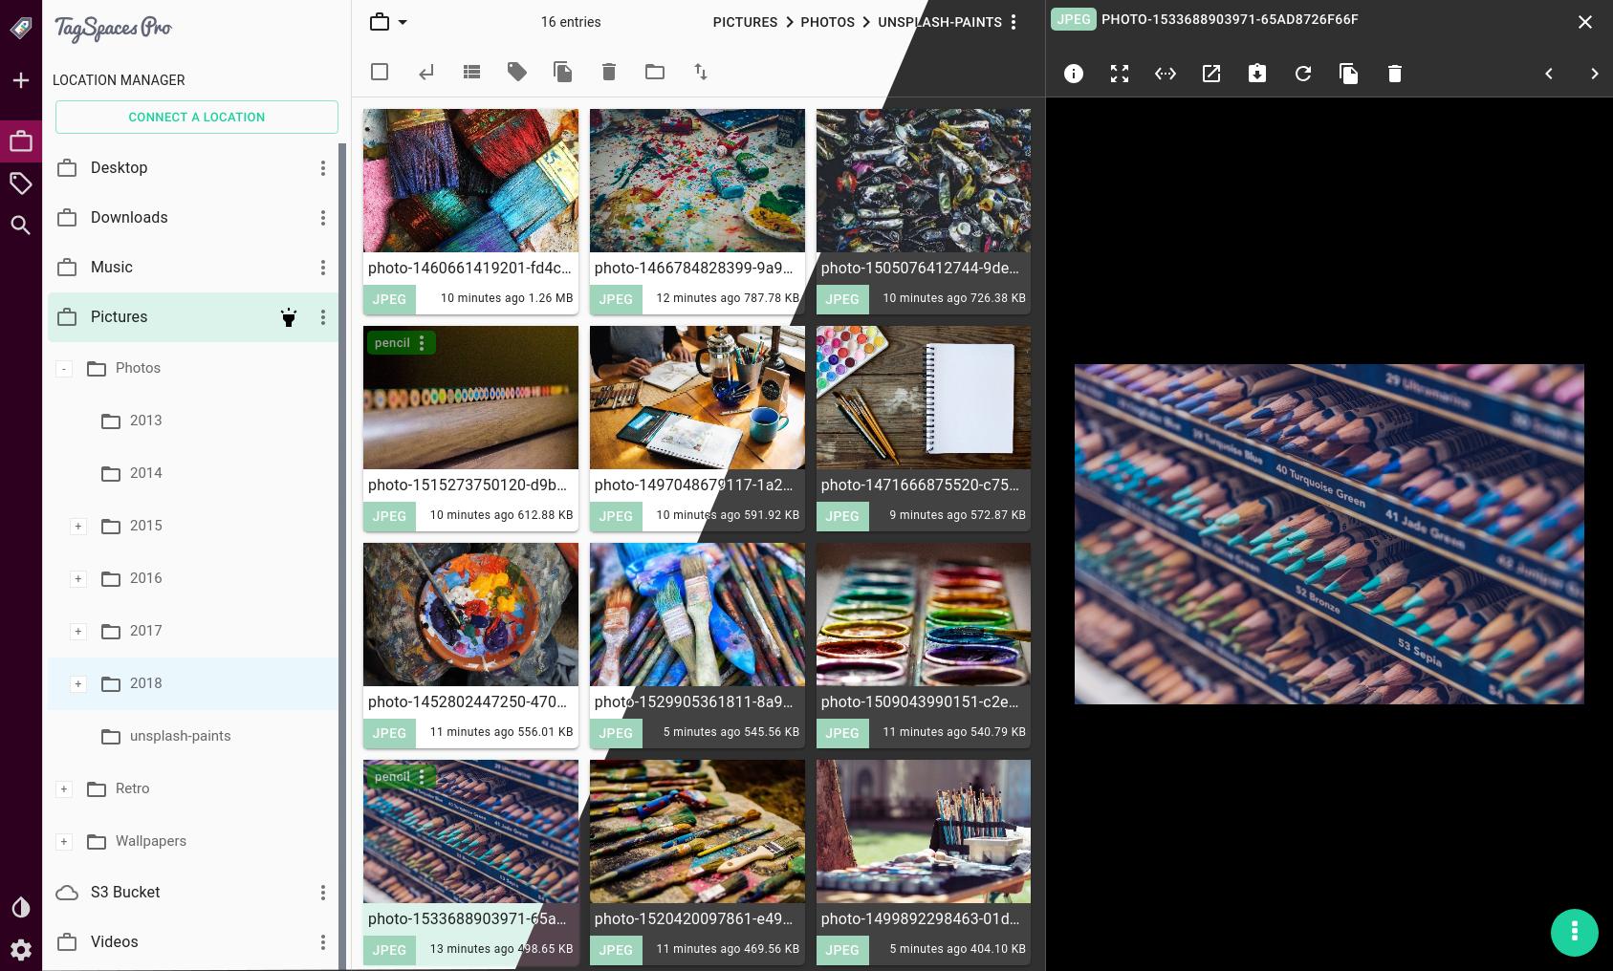
Task: Open the thumbnail of photo-1471666875520 notebook image
Action: tap(922, 398)
